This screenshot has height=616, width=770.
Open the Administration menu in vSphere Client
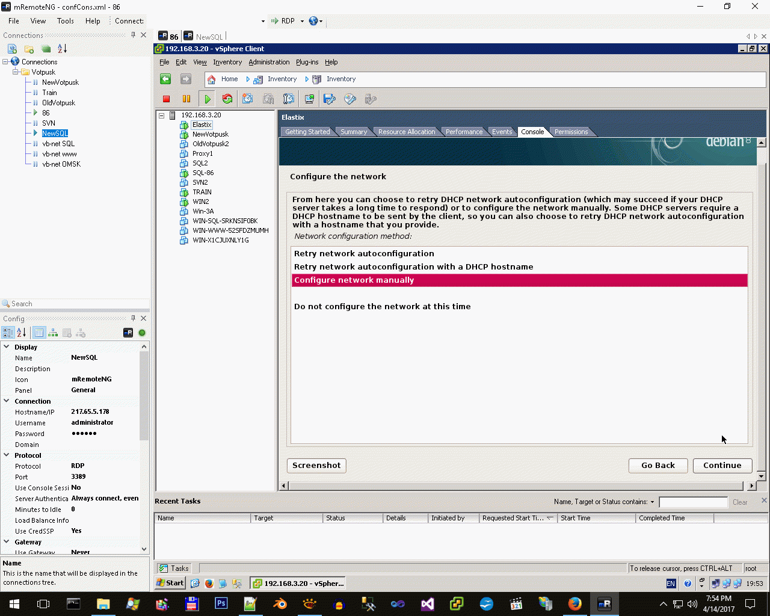pos(269,62)
